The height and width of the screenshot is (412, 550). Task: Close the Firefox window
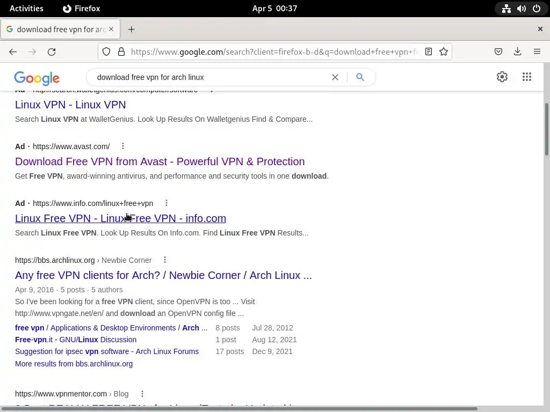[540, 29]
